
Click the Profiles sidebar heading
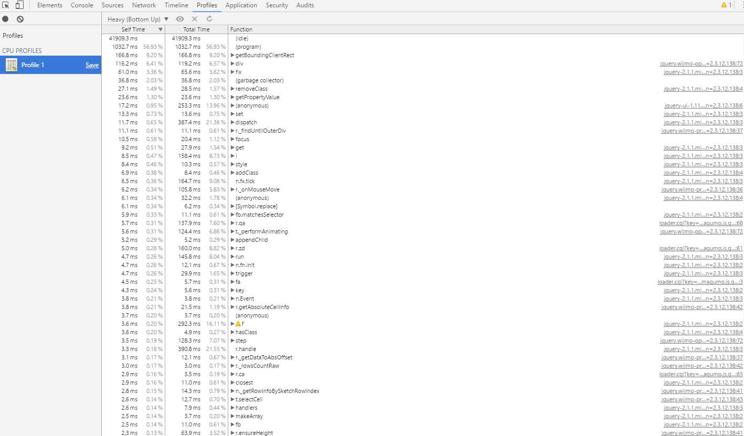pos(13,36)
